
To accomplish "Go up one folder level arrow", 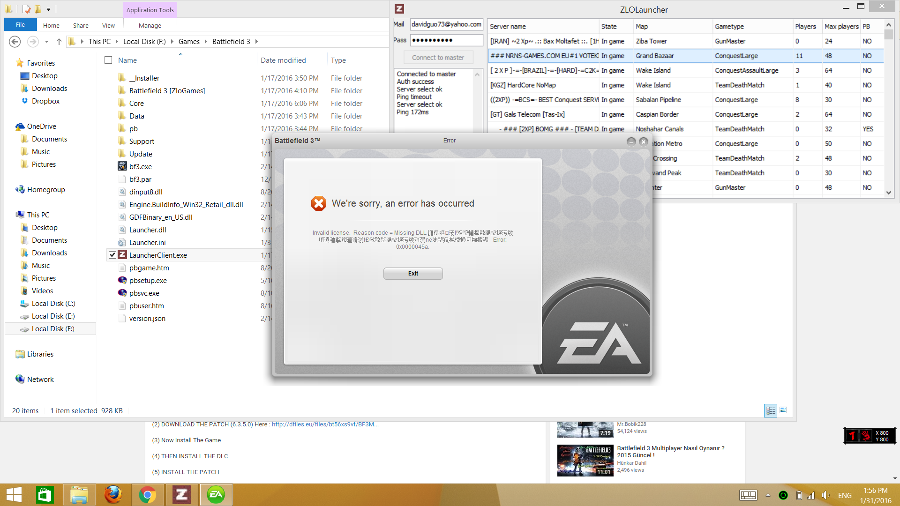I will pos(59,42).
